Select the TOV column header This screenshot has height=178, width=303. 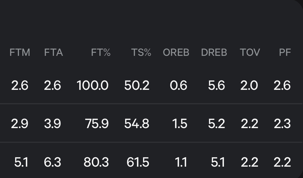click(250, 52)
